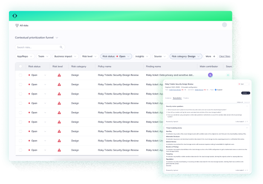
Task: Click the Clear Filters link
Action: click(225, 56)
